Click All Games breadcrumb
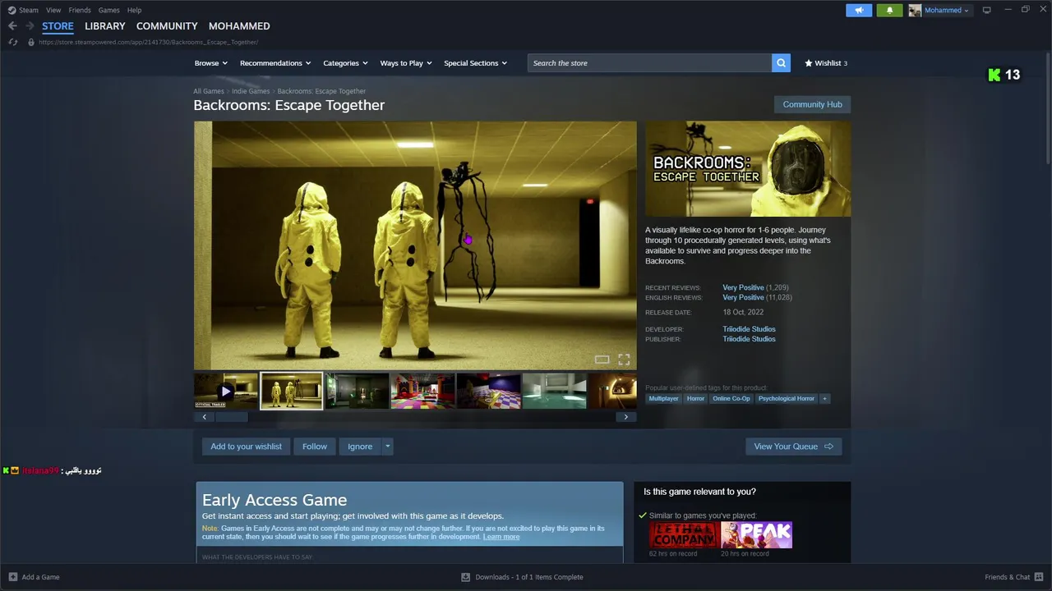1052x591 pixels. point(209,91)
